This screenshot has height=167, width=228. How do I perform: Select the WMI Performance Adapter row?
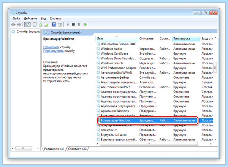tap(155, 68)
